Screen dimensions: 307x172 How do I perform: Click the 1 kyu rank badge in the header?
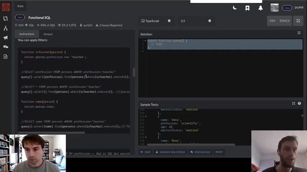point(287,8)
